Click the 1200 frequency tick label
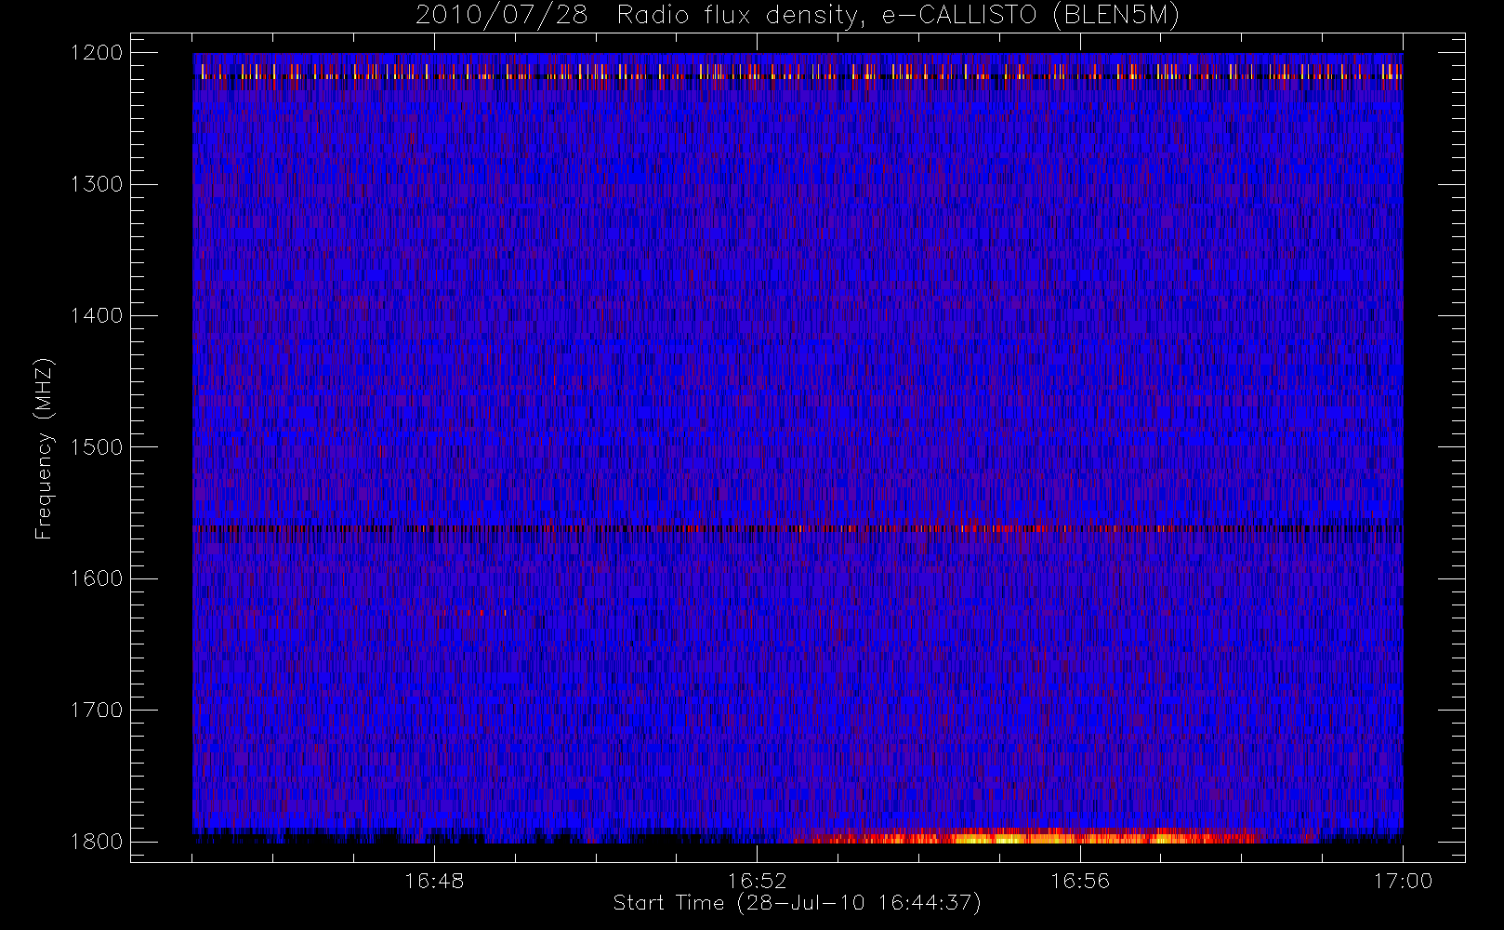Image resolution: width=1504 pixels, height=930 pixels. point(97,53)
